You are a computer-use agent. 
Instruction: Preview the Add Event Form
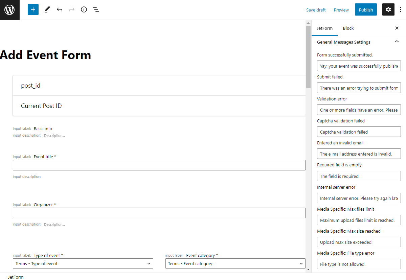point(341,10)
